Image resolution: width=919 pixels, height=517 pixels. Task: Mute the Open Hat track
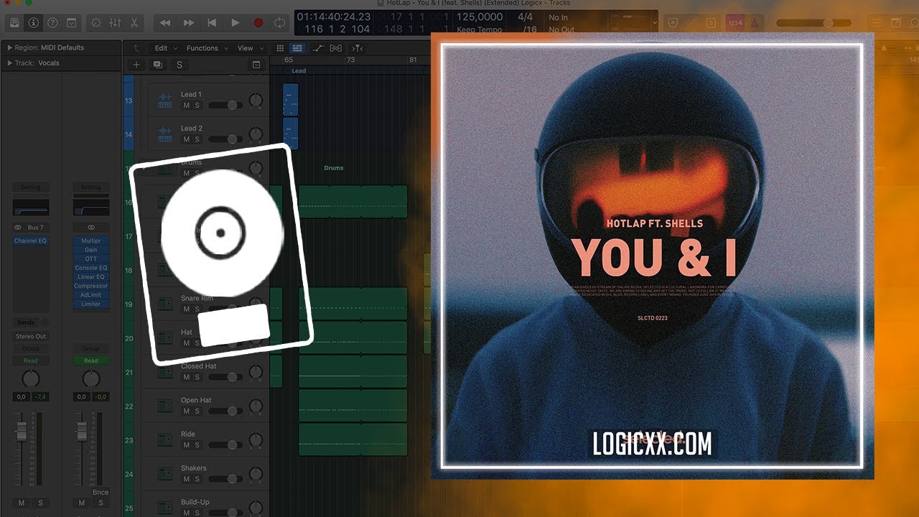(x=187, y=411)
